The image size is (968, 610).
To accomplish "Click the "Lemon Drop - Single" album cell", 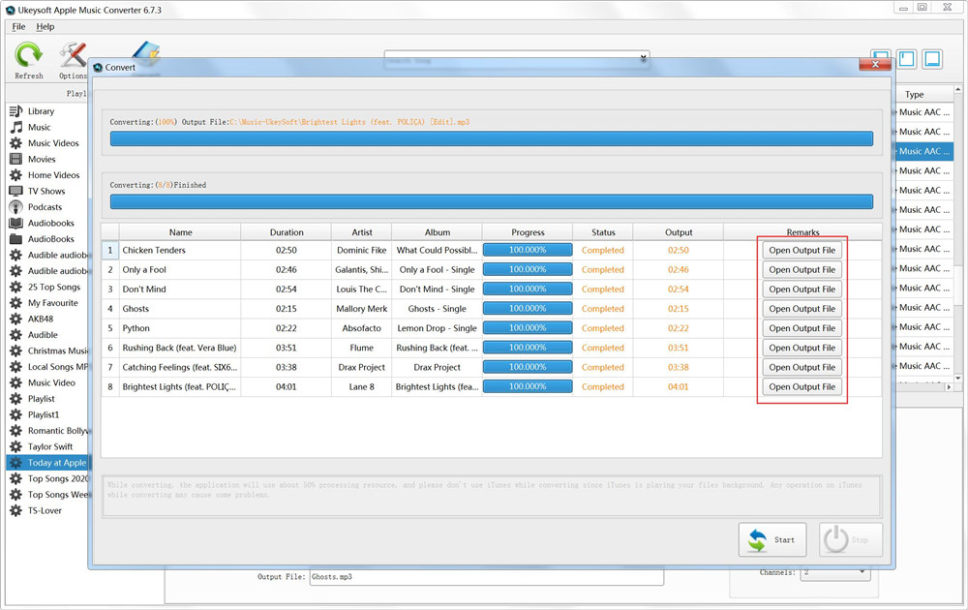I will tap(438, 328).
